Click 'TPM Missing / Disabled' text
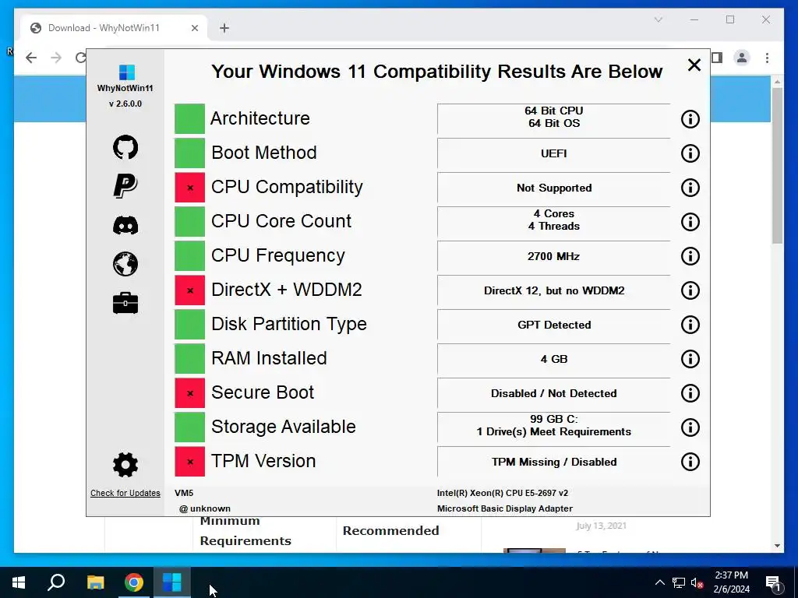The height and width of the screenshot is (598, 798). coord(554,462)
